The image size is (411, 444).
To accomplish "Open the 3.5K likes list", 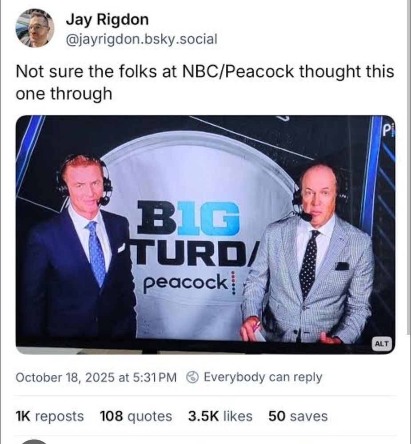I will (x=220, y=416).
